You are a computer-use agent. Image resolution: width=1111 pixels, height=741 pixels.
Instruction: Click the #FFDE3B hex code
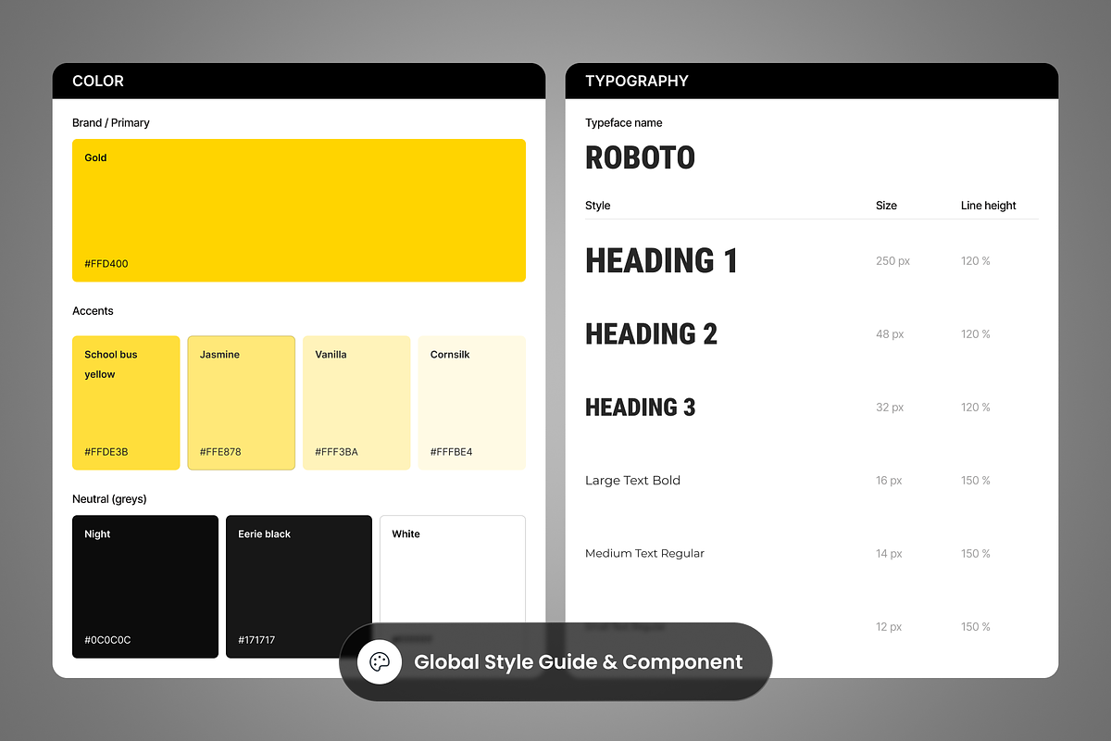pyautogui.click(x=106, y=452)
